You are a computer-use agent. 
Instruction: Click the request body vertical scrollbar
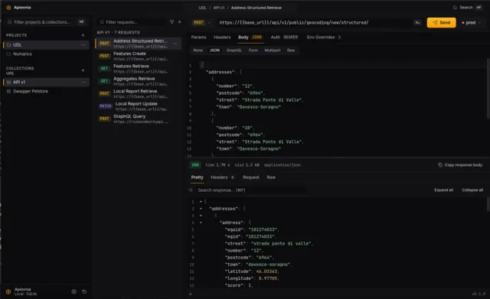tap(488, 89)
